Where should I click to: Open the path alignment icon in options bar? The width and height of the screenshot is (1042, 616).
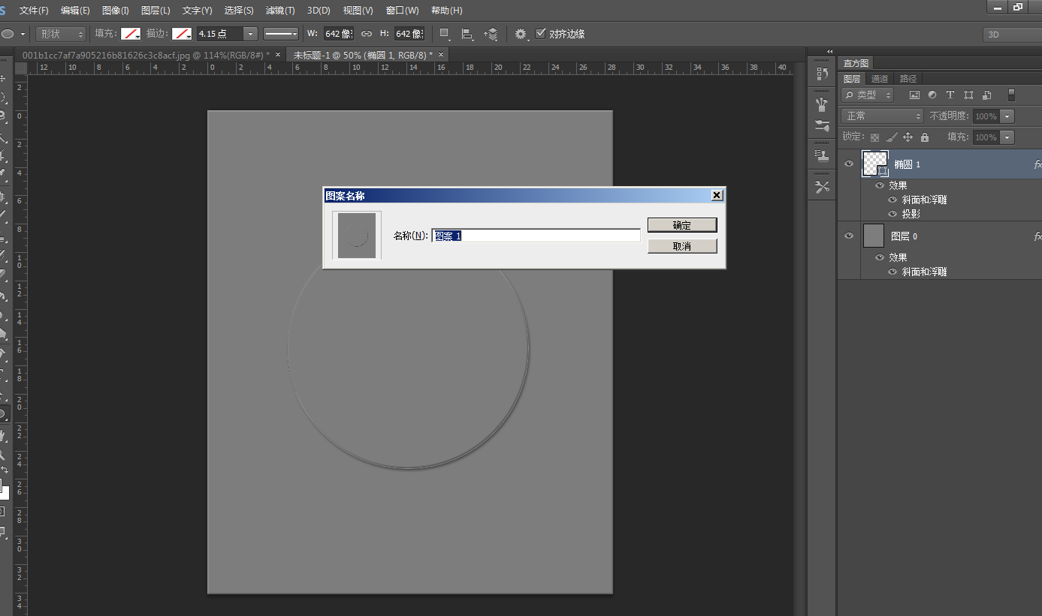[x=467, y=34]
